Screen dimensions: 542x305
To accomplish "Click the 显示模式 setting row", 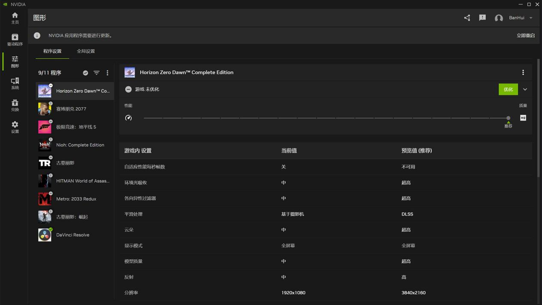I will point(326,246).
